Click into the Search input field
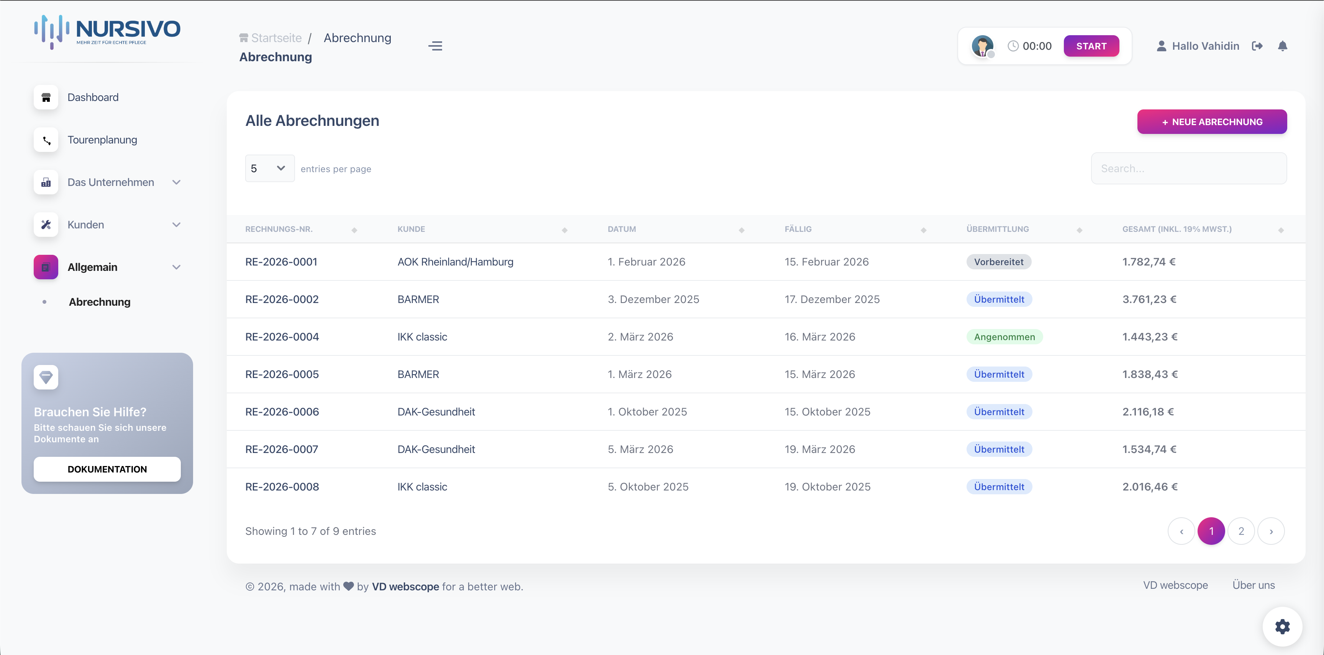 1188,168
